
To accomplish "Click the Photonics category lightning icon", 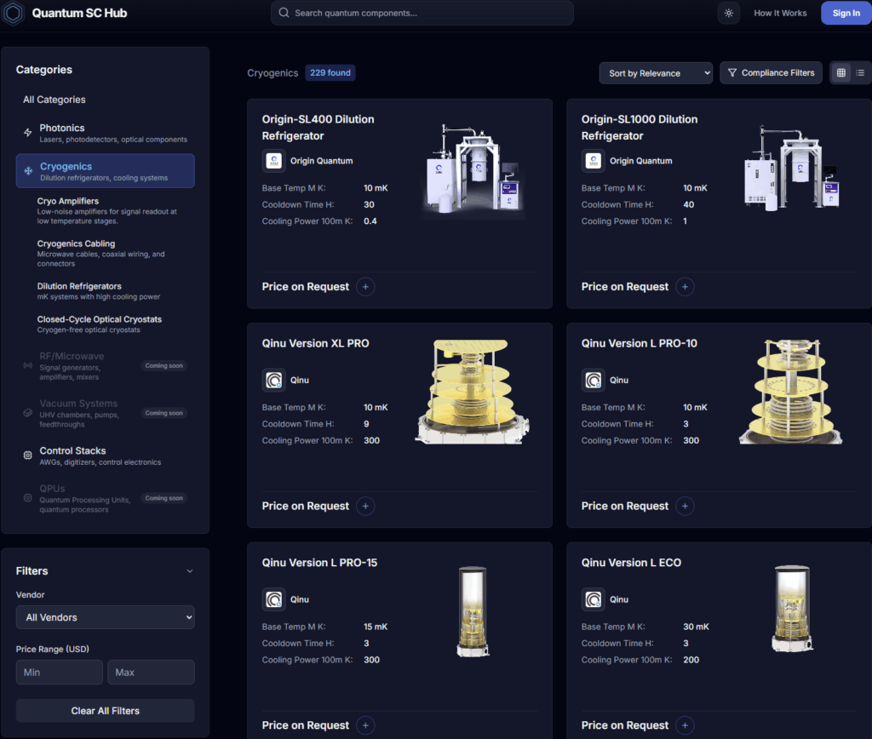I will pyautogui.click(x=28, y=133).
